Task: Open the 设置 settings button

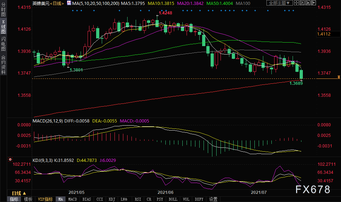Action: point(213,199)
